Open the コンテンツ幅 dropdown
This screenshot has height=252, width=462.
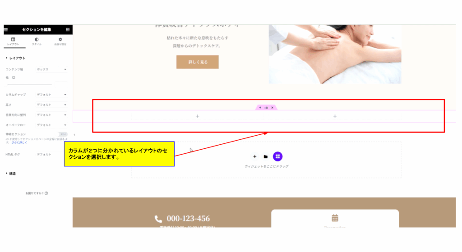coord(51,69)
